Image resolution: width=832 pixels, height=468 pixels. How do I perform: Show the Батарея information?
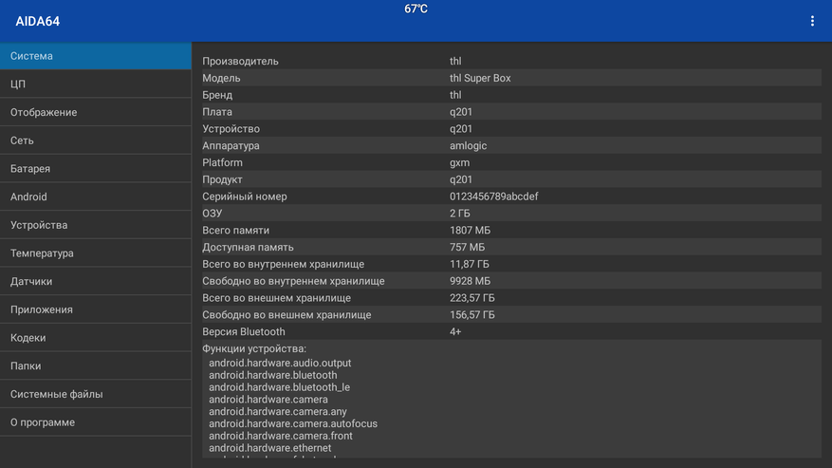point(96,168)
